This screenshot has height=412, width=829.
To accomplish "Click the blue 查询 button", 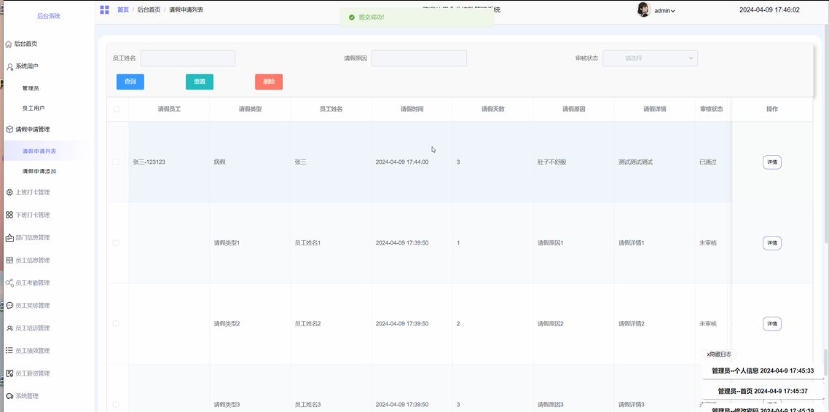I will coord(130,82).
